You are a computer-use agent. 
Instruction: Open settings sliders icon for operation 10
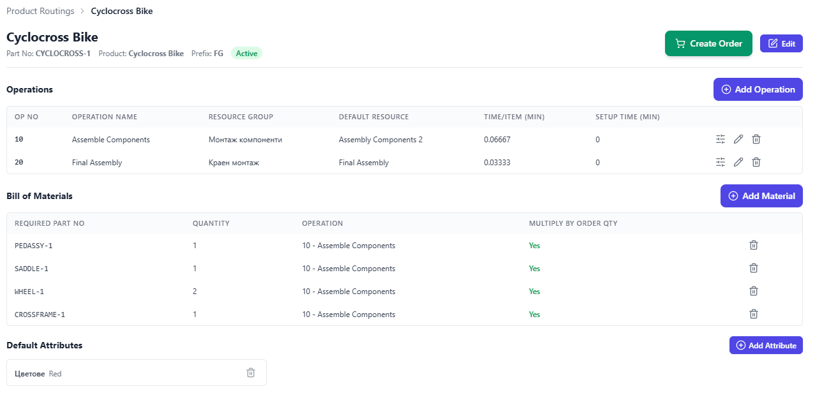tap(721, 139)
